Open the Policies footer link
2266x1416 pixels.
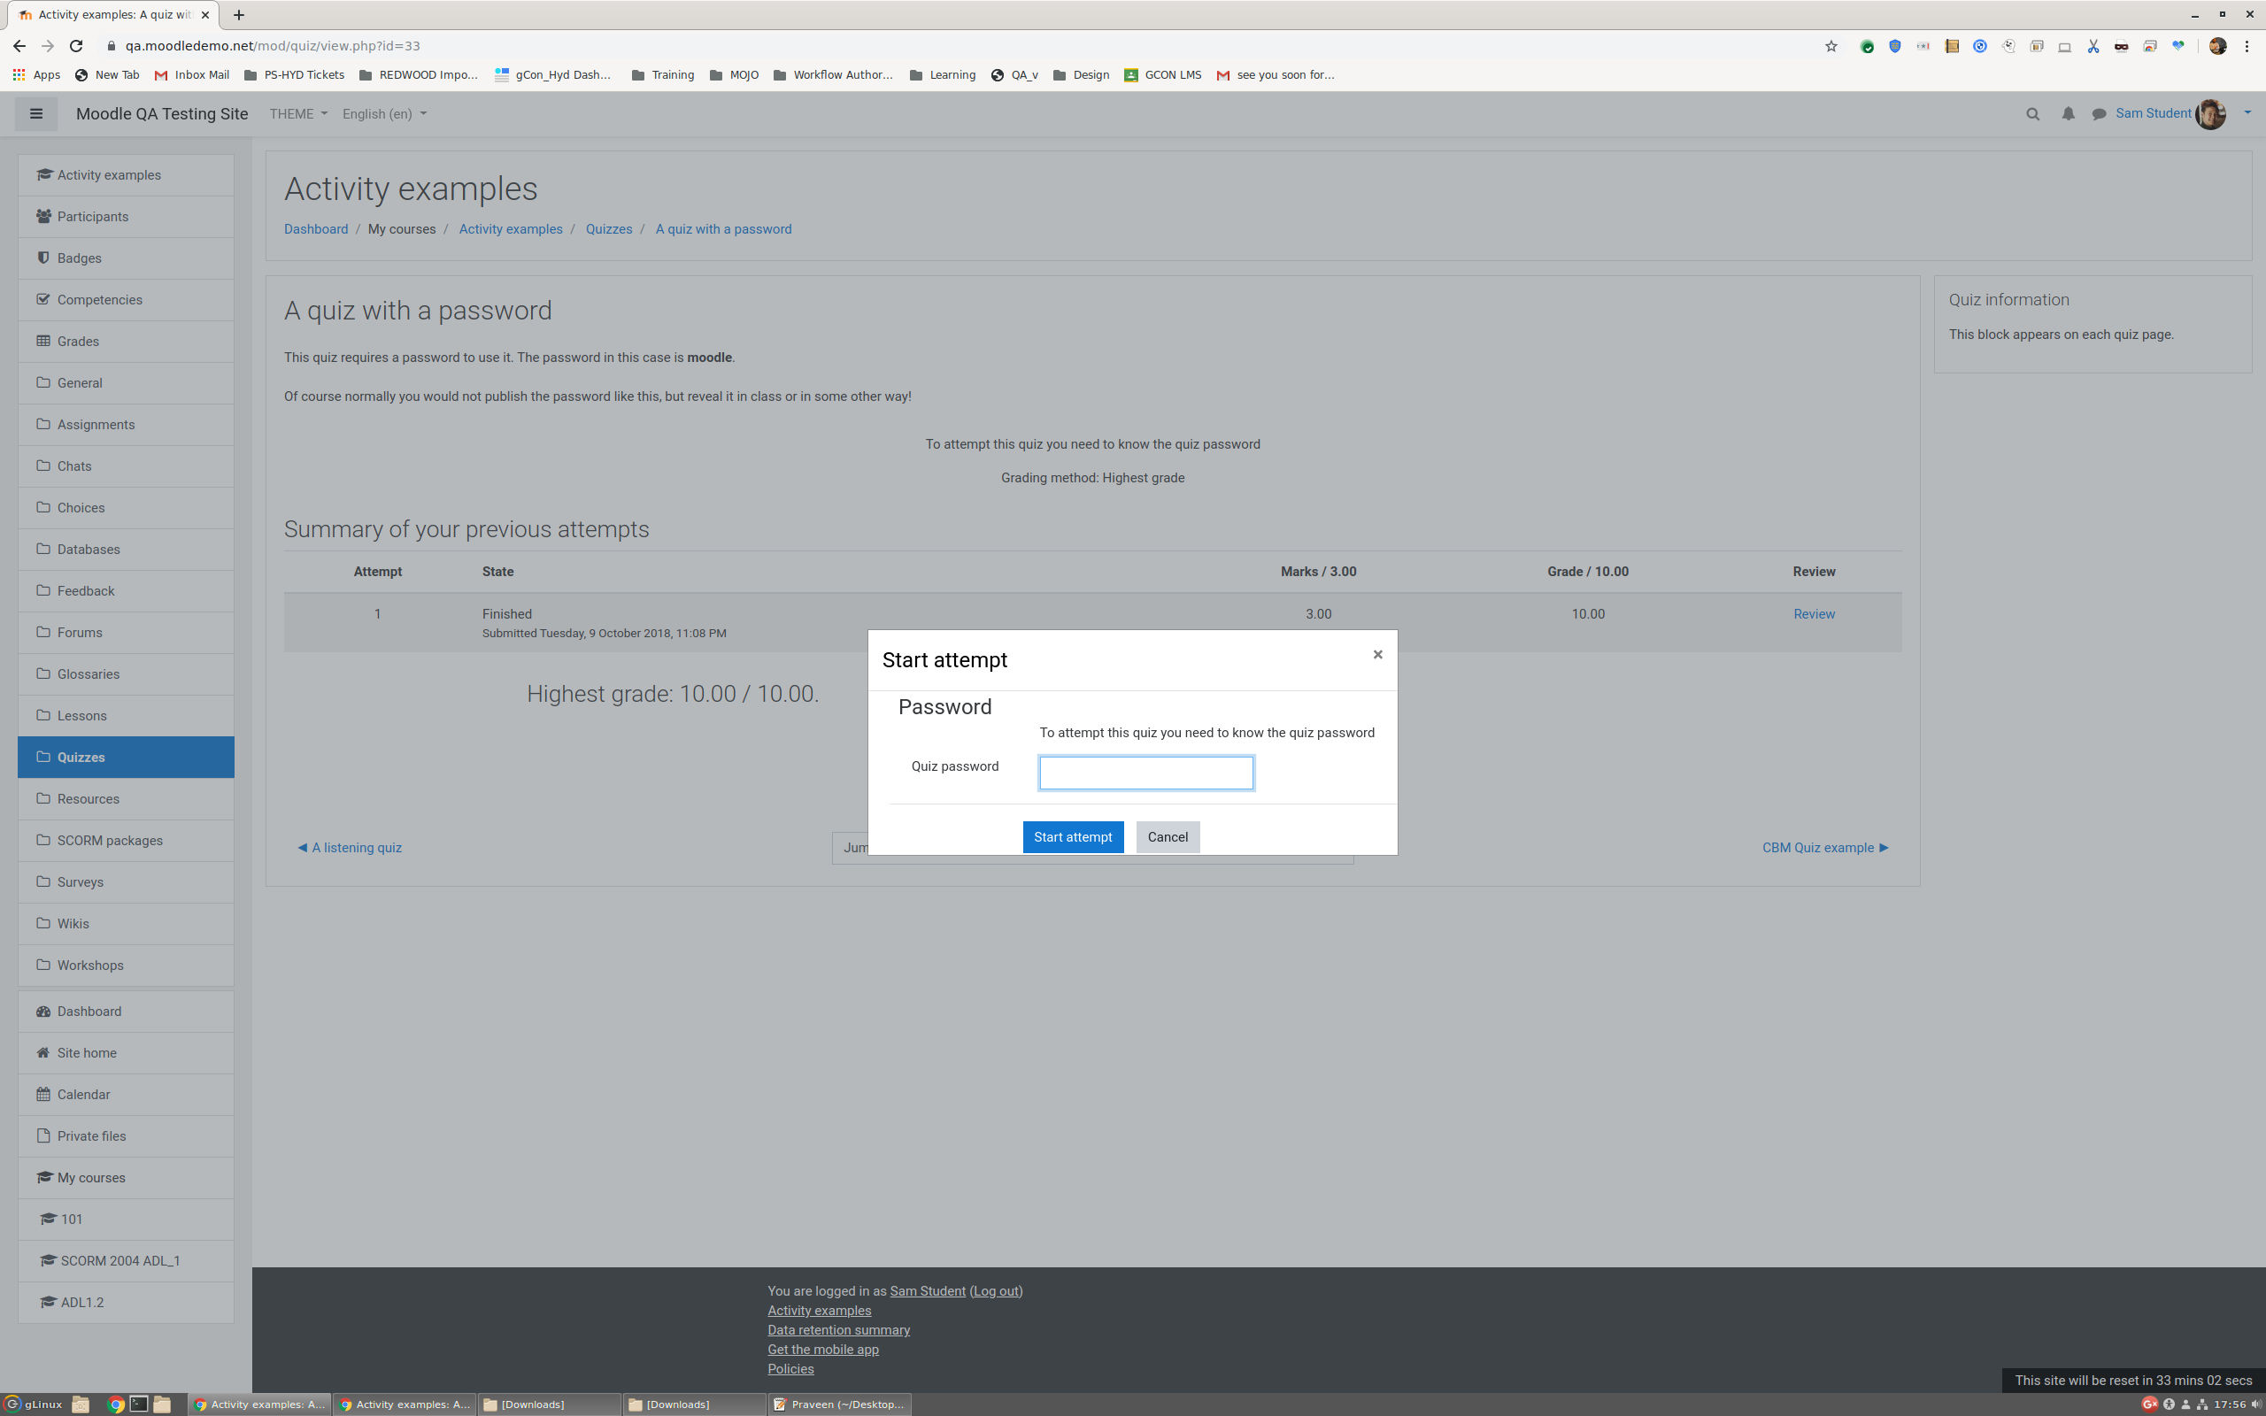click(790, 1369)
